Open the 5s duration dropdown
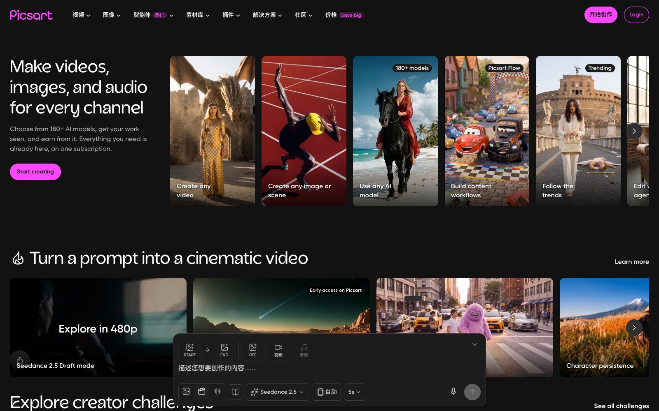 coord(355,392)
